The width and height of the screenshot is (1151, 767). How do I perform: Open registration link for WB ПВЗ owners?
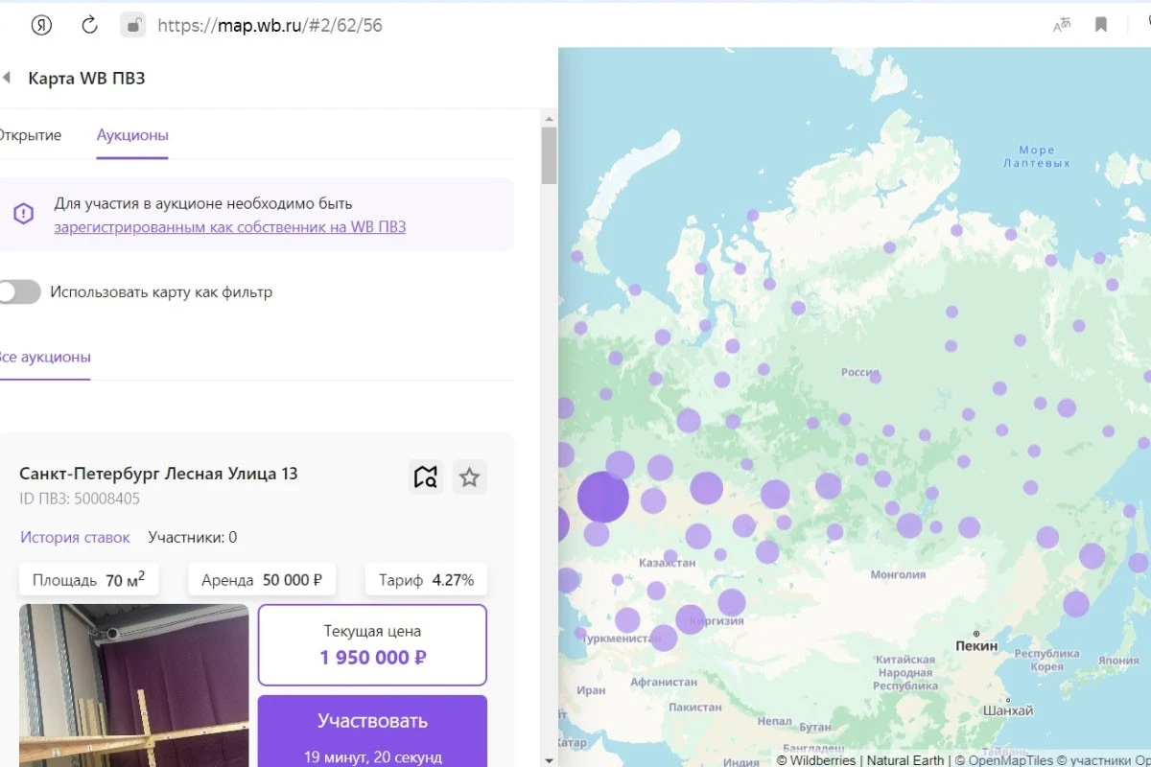pyautogui.click(x=230, y=227)
